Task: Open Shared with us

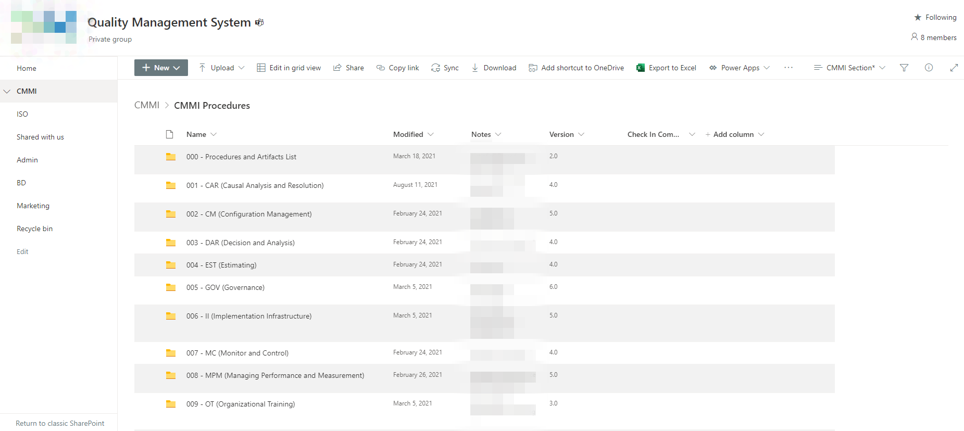Action: pos(40,137)
